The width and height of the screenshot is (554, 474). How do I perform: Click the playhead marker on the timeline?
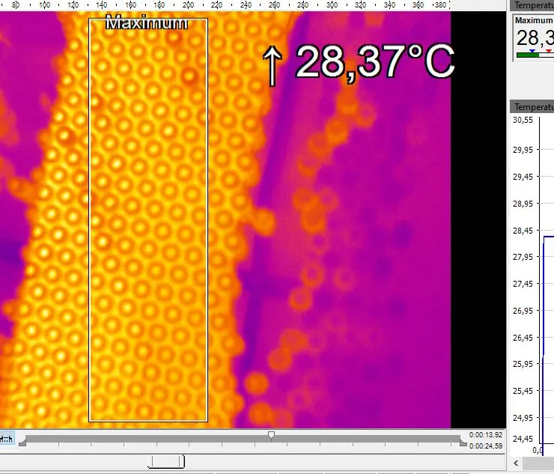[271, 434]
